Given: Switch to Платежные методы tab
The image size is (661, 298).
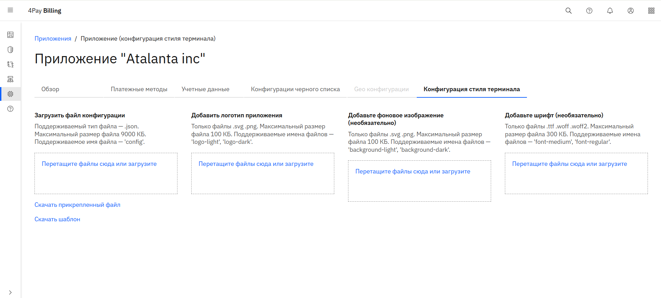Looking at the screenshot, I should (x=139, y=89).
